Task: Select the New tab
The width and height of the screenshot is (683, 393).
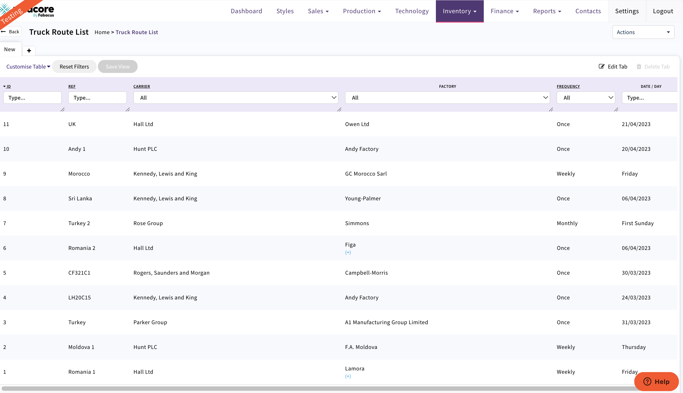Action: point(10,49)
